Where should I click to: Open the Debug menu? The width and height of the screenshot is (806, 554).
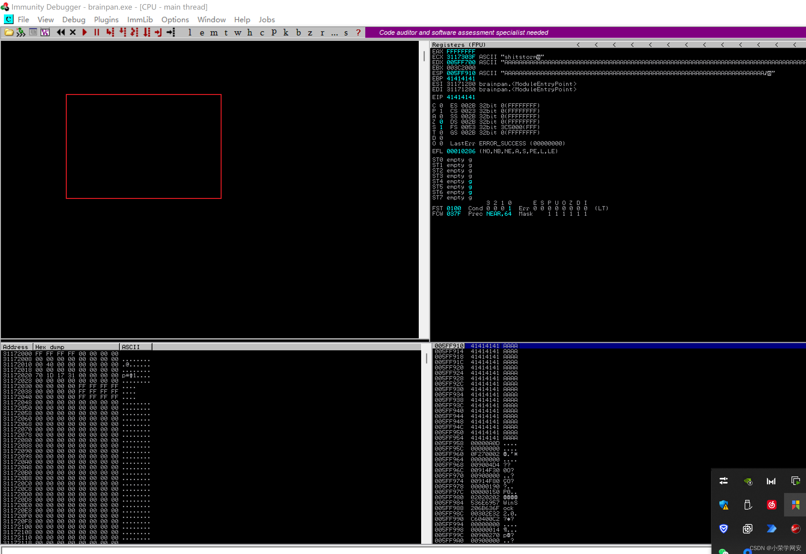click(74, 20)
